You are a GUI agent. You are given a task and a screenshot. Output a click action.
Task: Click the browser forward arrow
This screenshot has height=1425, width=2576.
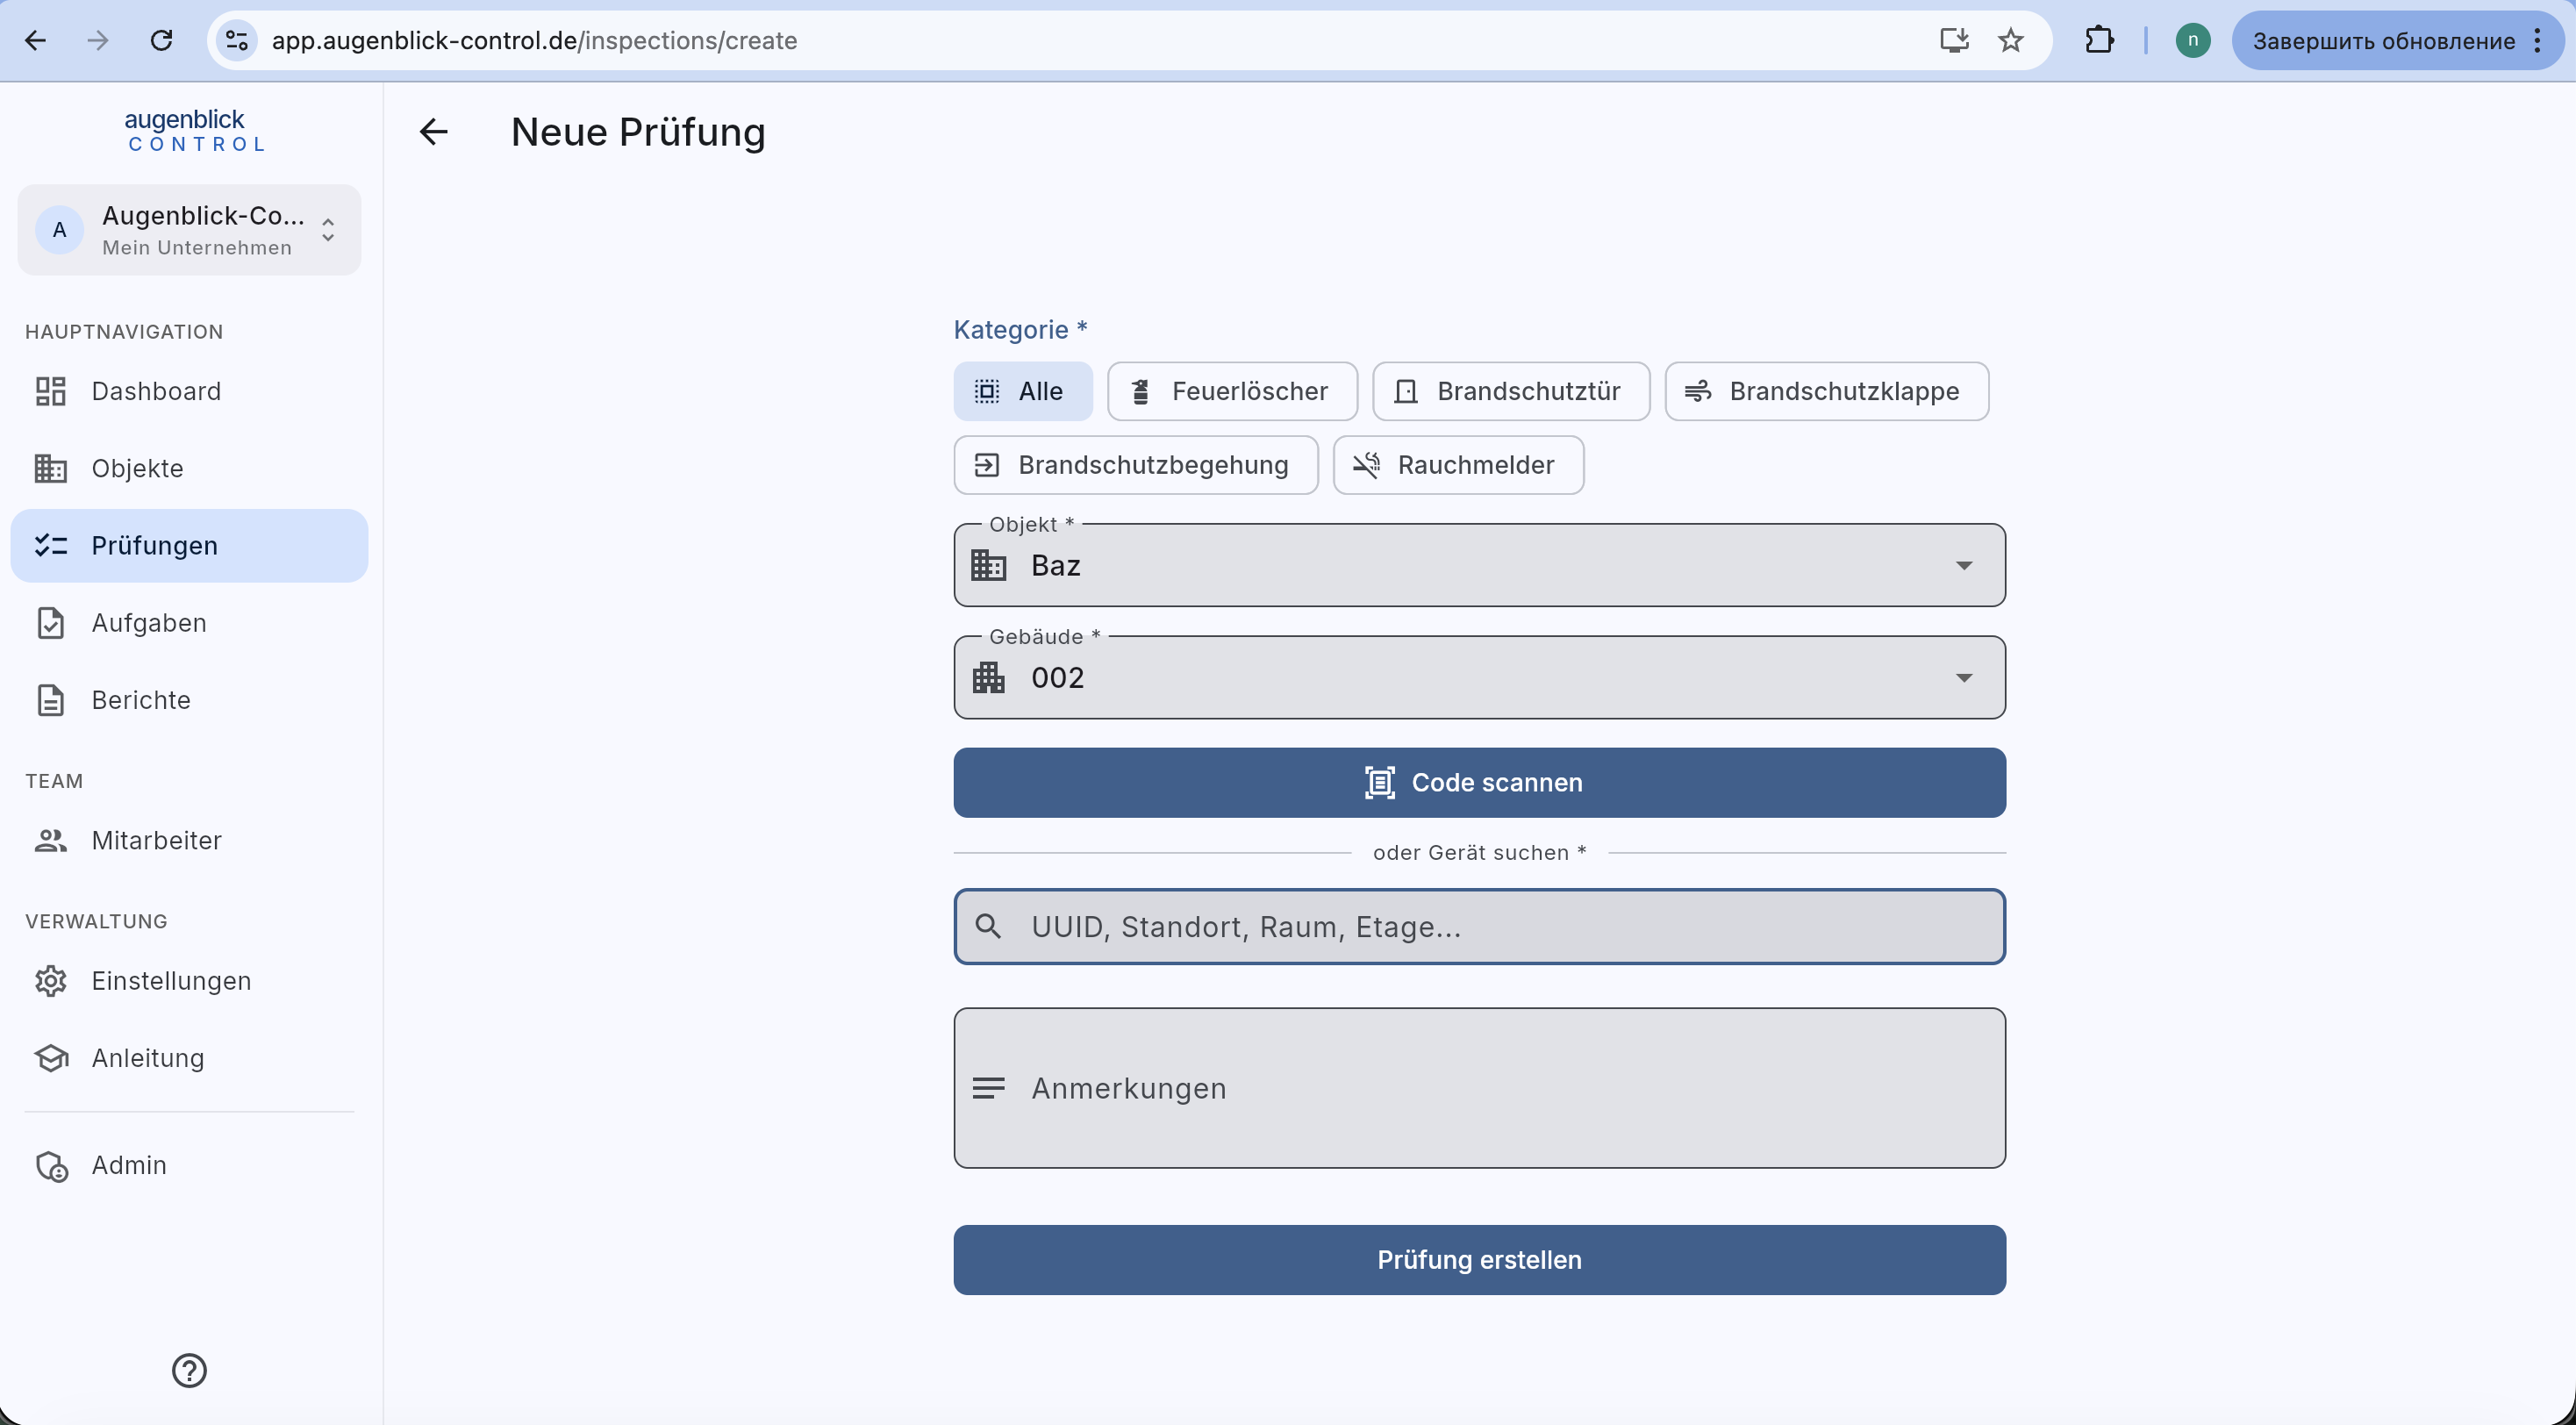pyautogui.click(x=98, y=41)
